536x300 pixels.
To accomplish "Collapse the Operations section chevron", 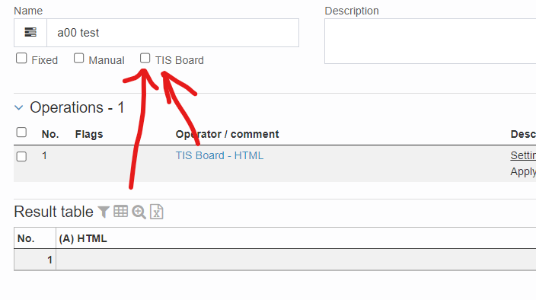I will point(19,107).
